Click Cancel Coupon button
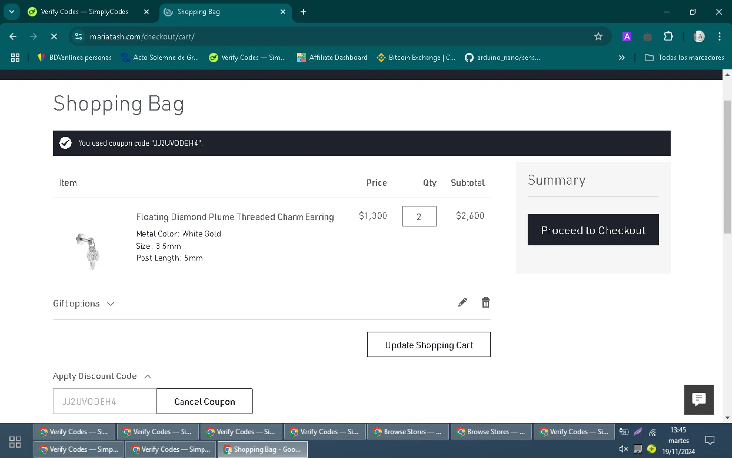Viewport: 732px width, 458px height. [204, 401]
